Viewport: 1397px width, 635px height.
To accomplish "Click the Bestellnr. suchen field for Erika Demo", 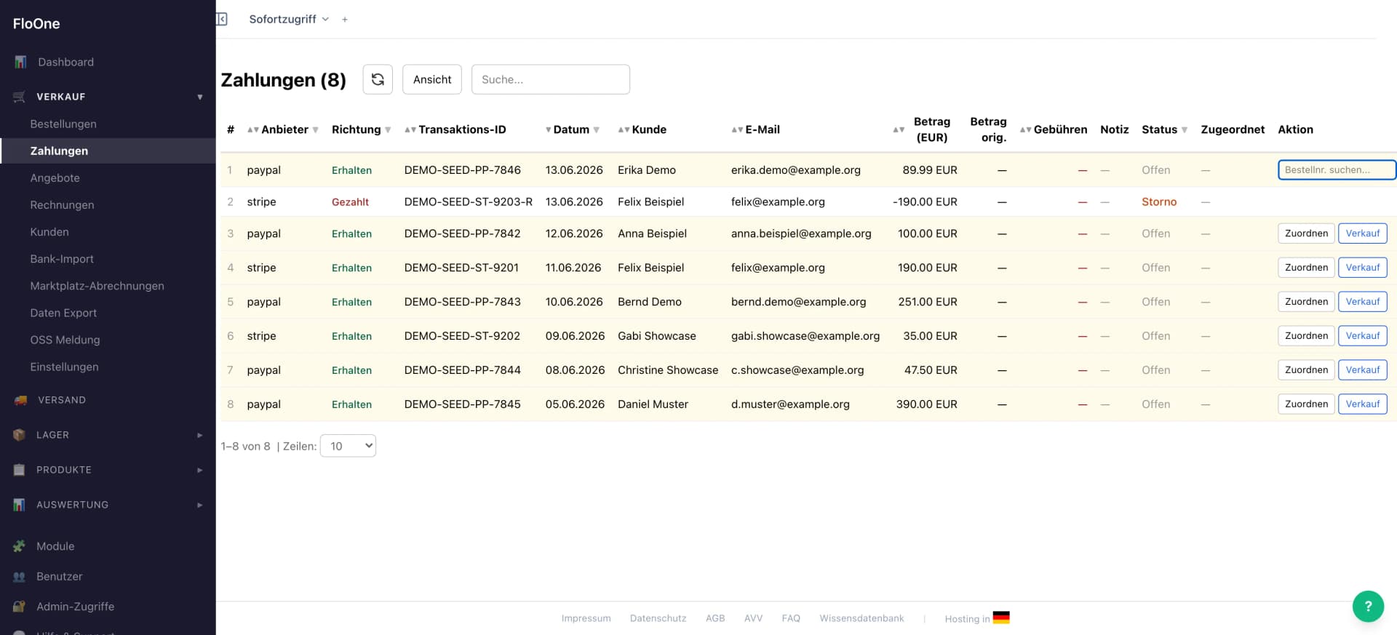I will click(1337, 170).
